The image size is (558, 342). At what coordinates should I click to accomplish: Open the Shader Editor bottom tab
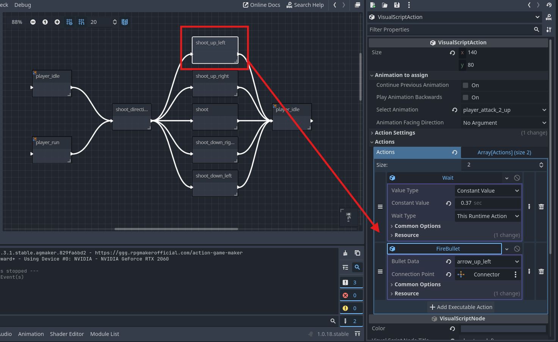point(67,334)
